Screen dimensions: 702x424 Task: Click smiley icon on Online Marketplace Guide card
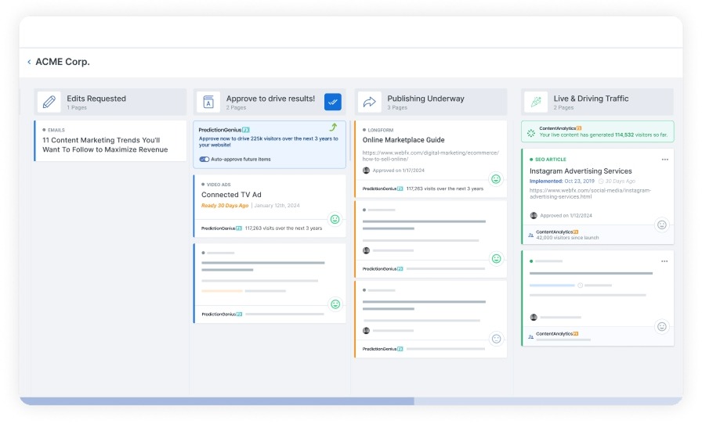click(495, 179)
